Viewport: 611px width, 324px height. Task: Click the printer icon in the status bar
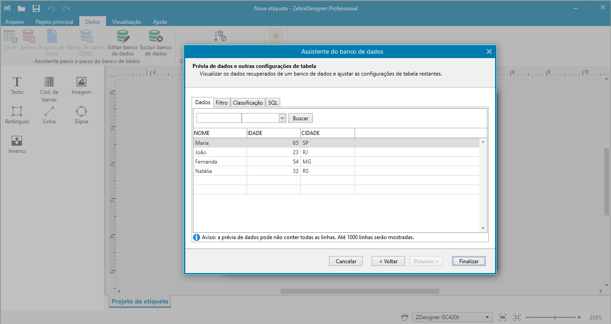point(405,317)
